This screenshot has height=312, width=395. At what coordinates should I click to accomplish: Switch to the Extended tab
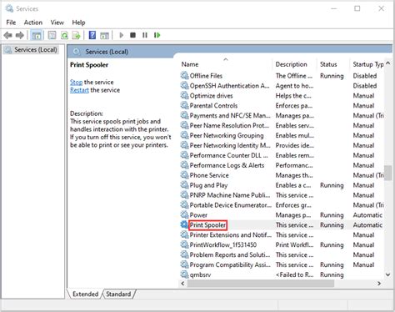click(x=85, y=294)
